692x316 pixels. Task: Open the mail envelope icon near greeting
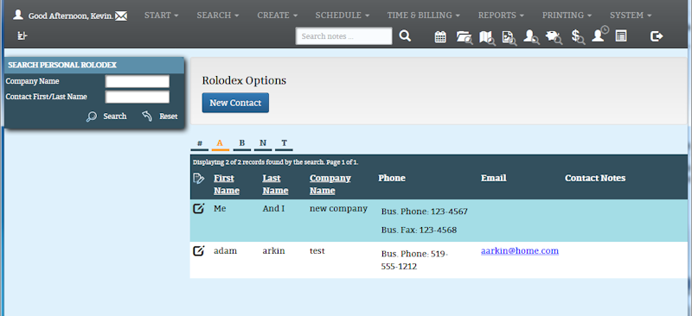pyautogui.click(x=121, y=16)
